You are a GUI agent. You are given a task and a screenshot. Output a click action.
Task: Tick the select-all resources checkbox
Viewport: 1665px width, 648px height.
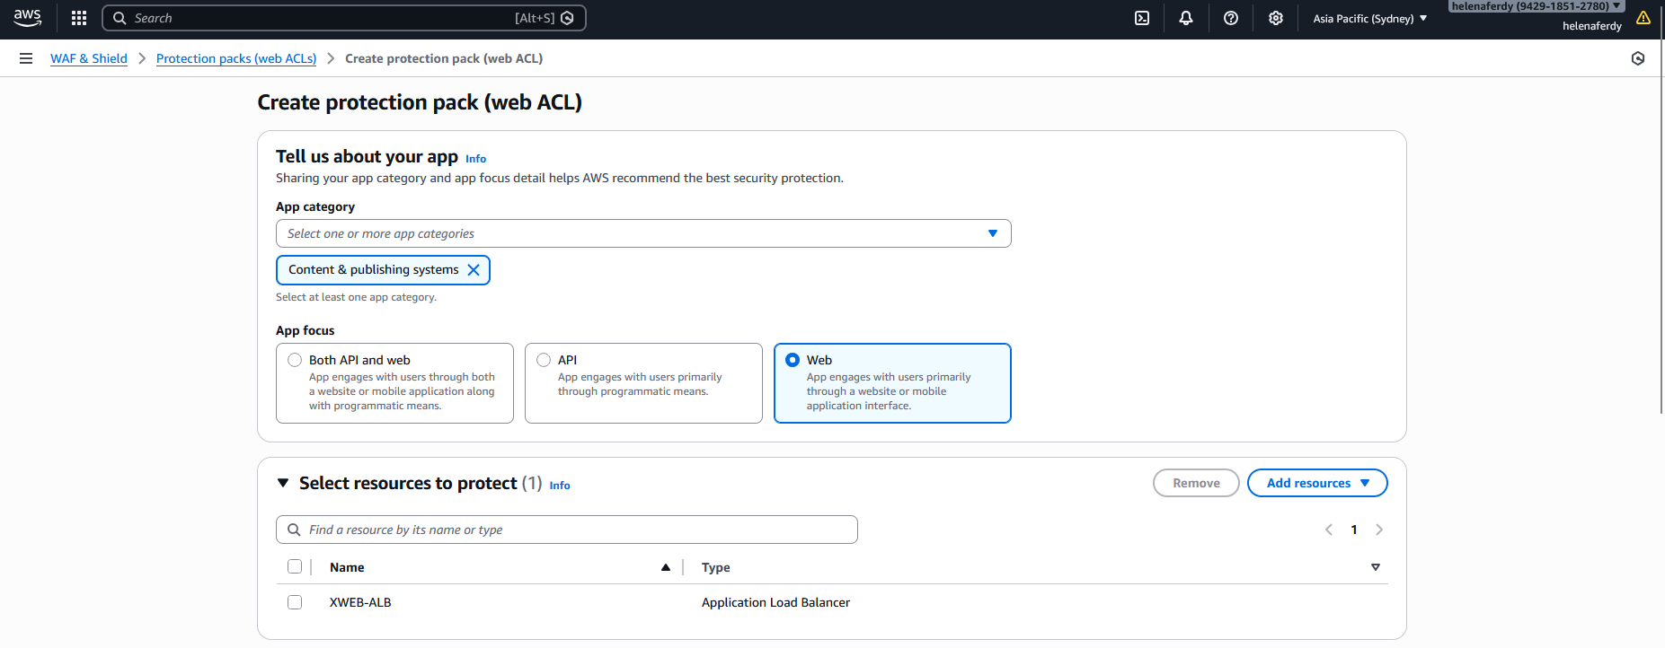pos(295,566)
